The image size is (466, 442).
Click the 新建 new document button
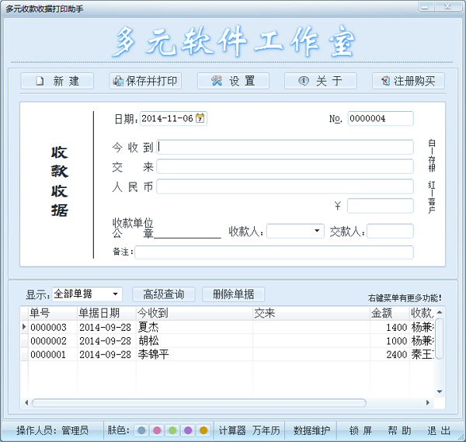coord(57,81)
